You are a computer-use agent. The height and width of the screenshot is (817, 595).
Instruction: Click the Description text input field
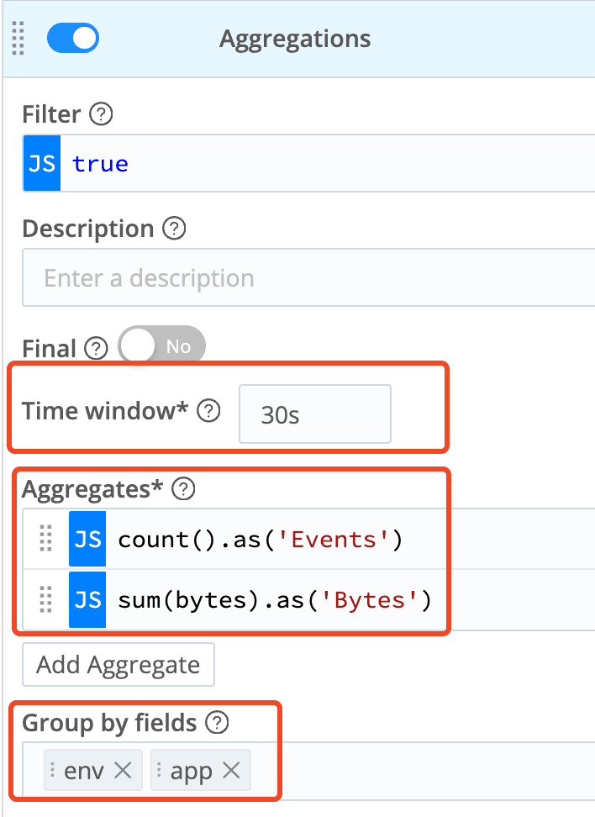[311, 278]
